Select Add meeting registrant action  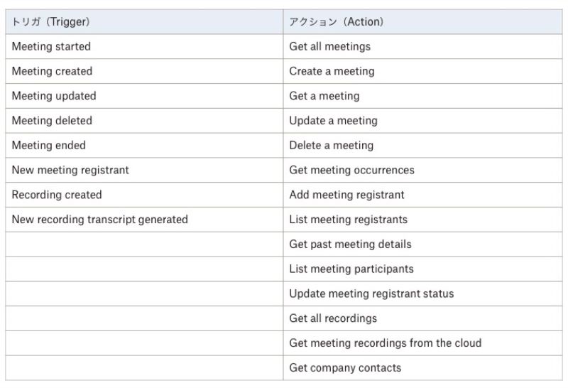pyautogui.click(x=422, y=195)
